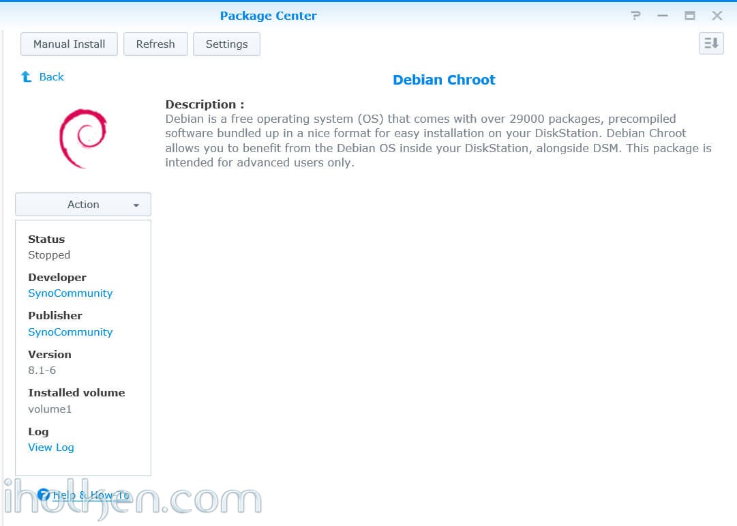Click the Description heading
737x526 pixels.
[x=205, y=104]
